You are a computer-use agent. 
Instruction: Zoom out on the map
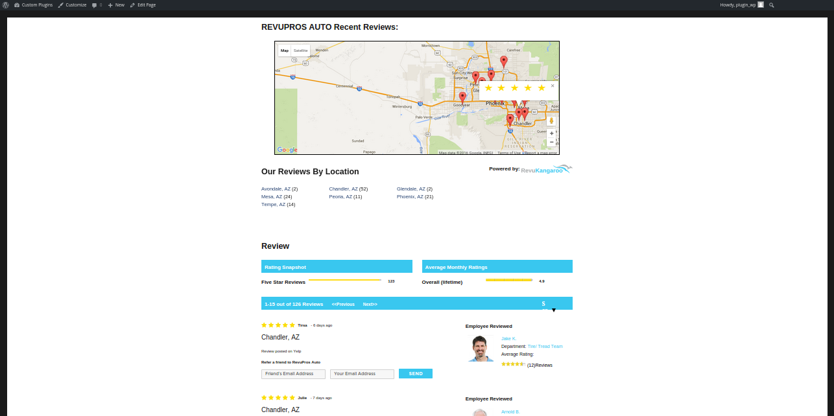click(x=551, y=142)
